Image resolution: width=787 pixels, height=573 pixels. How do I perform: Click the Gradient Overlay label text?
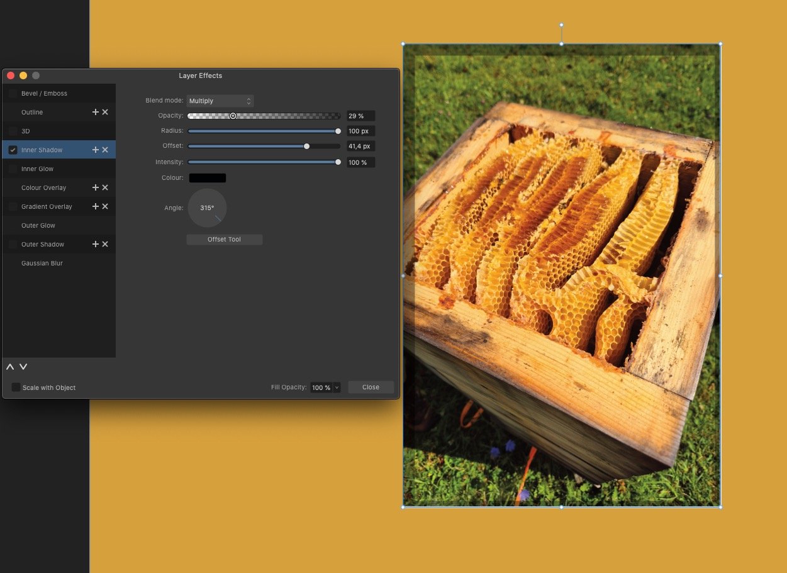coord(47,206)
